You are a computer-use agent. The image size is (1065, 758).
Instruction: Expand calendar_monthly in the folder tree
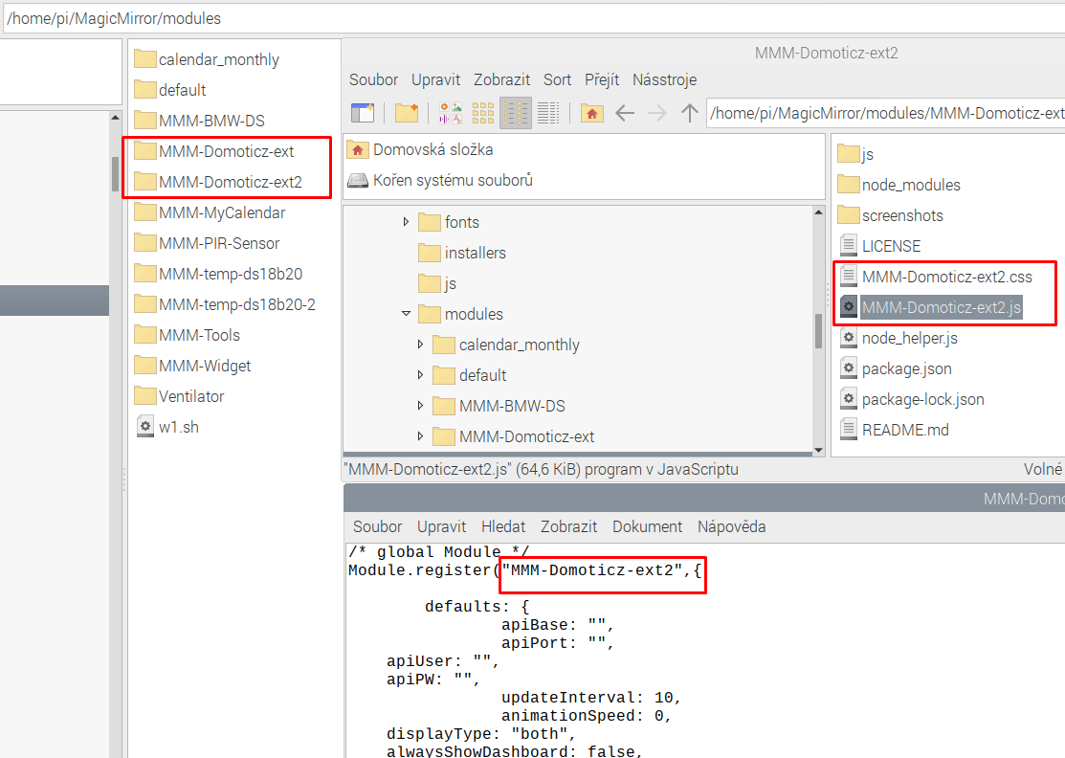(420, 346)
